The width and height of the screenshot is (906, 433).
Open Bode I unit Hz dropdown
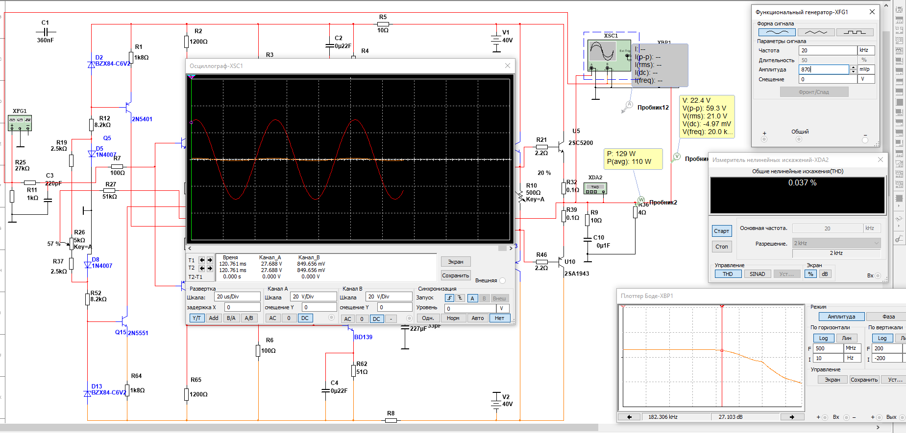click(852, 358)
